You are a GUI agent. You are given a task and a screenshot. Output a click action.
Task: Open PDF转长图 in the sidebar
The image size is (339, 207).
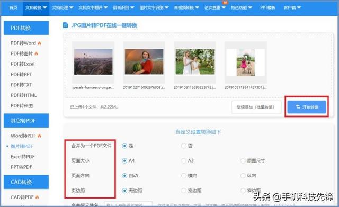(x=22, y=106)
